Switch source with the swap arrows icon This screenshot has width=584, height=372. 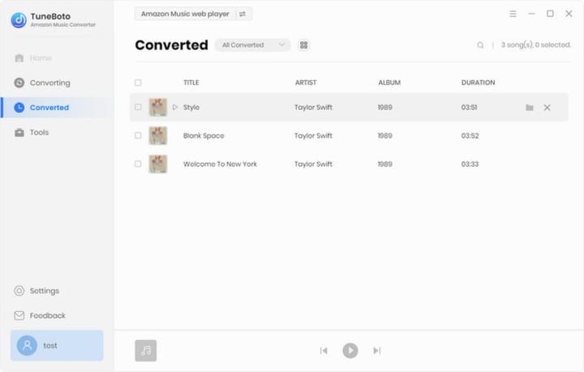pyautogui.click(x=243, y=14)
